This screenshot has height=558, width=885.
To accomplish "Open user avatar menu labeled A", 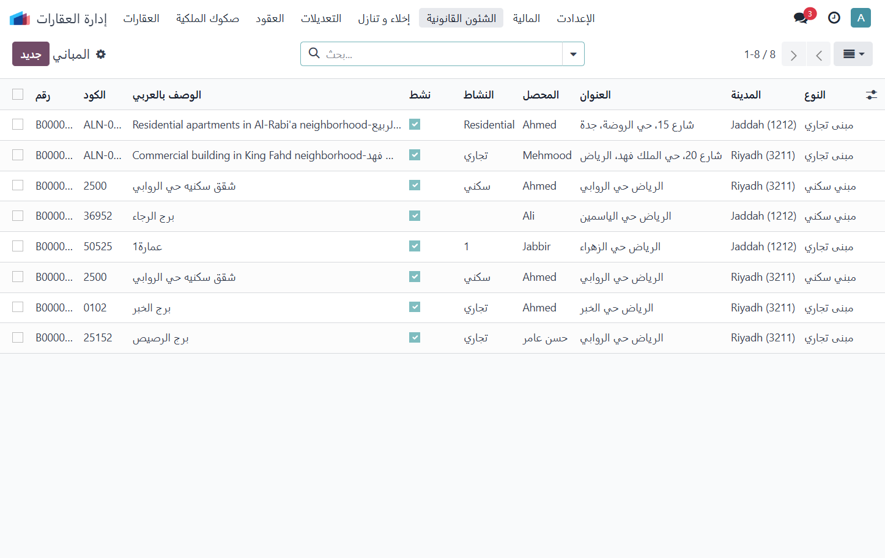I will click(x=861, y=18).
